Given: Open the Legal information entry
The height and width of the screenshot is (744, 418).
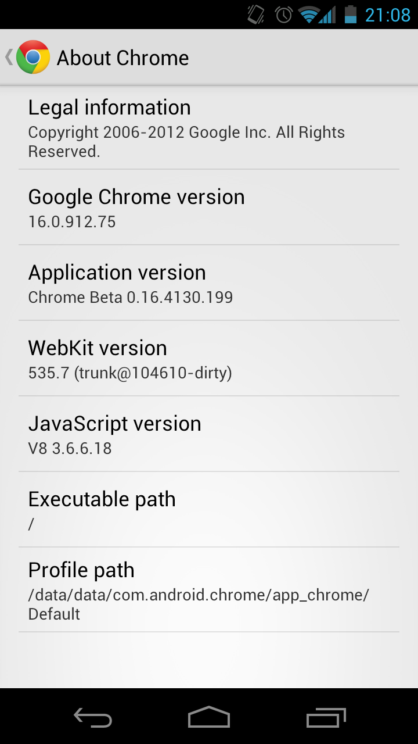Looking at the screenshot, I should coord(209,128).
